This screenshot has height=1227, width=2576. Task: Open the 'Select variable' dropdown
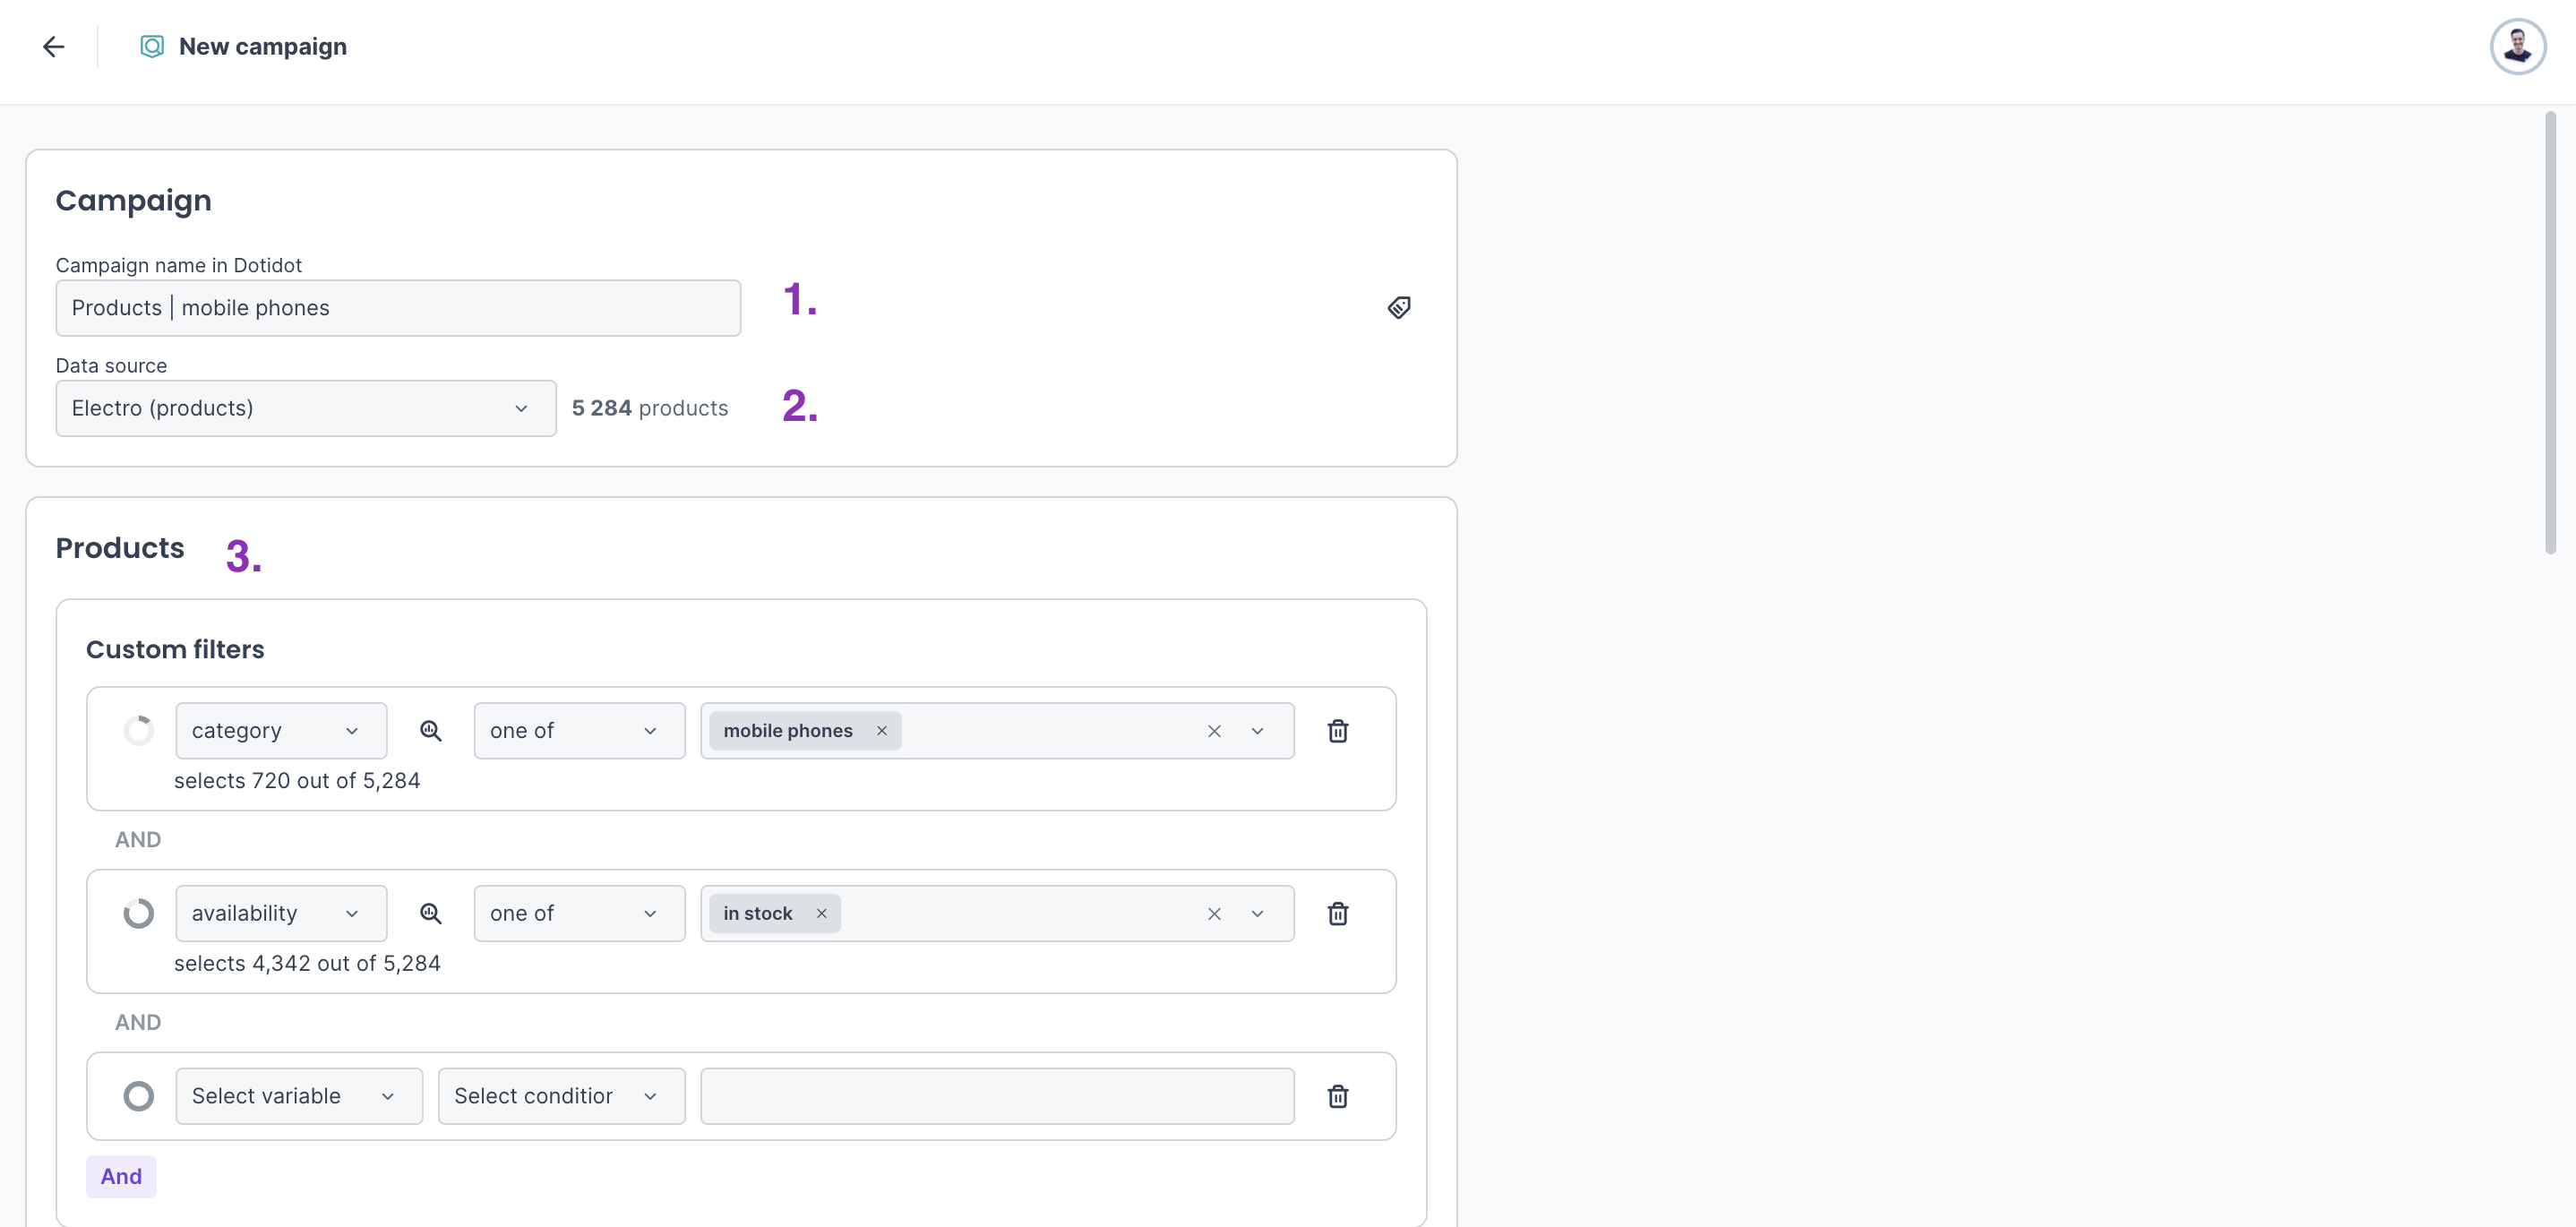pyautogui.click(x=298, y=1097)
